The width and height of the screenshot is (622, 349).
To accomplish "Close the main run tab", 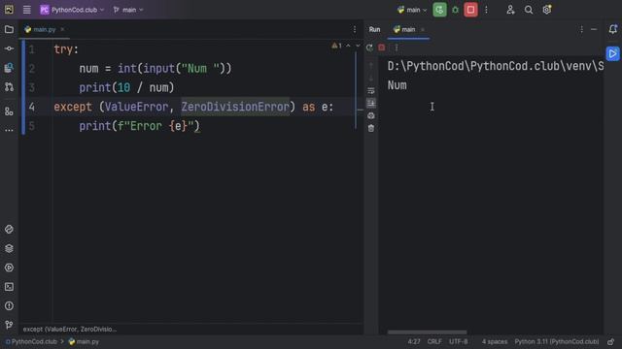I will pyautogui.click(x=423, y=30).
